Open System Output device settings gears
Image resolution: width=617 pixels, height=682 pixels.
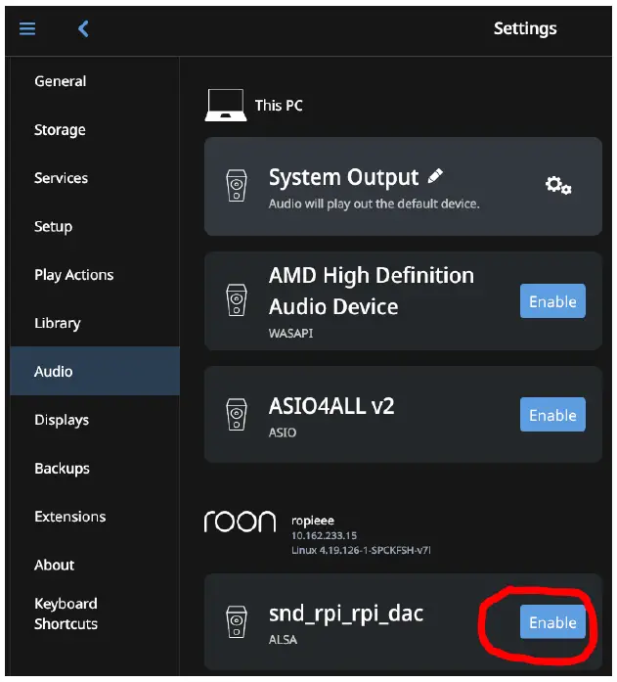tap(558, 185)
